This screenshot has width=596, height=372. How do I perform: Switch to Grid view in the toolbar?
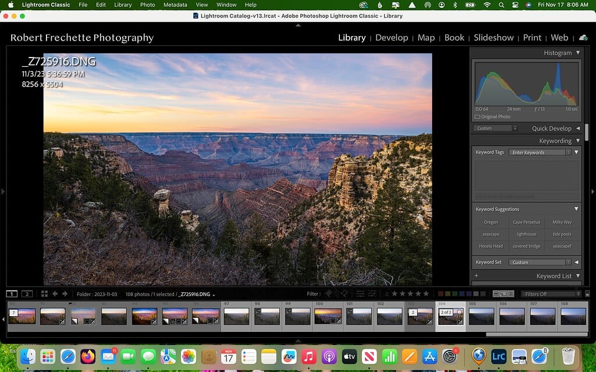(44, 294)
